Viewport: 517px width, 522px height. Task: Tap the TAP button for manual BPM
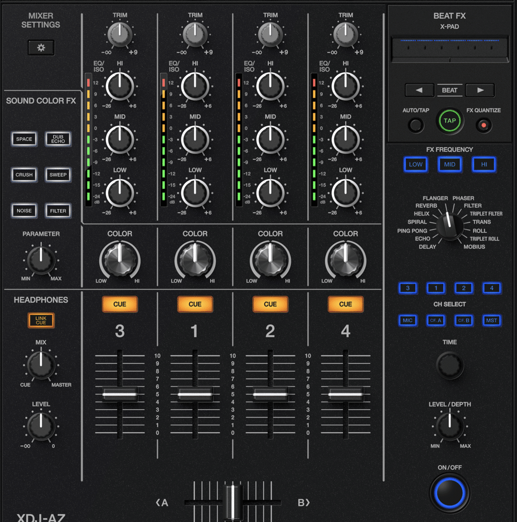(450, 121)
